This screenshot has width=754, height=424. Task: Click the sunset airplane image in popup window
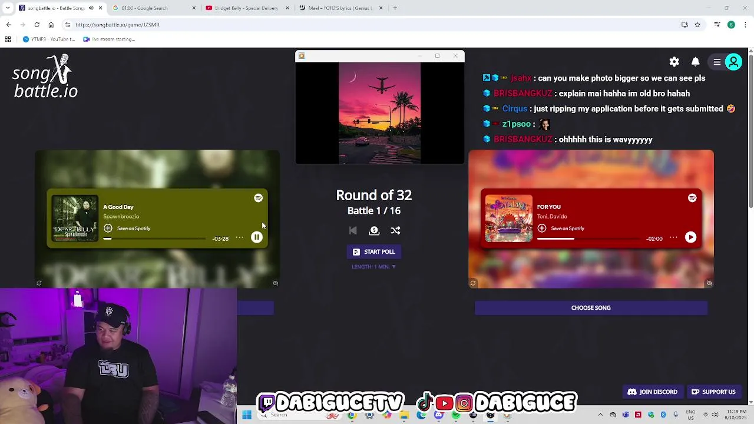pos(380,113)
